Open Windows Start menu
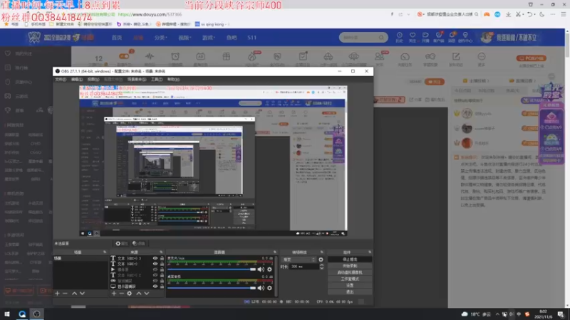This screenshot has height=320, width=570. click(x=7, y=314)
